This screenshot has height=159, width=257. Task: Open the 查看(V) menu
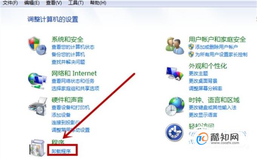(x=54, y=3)
